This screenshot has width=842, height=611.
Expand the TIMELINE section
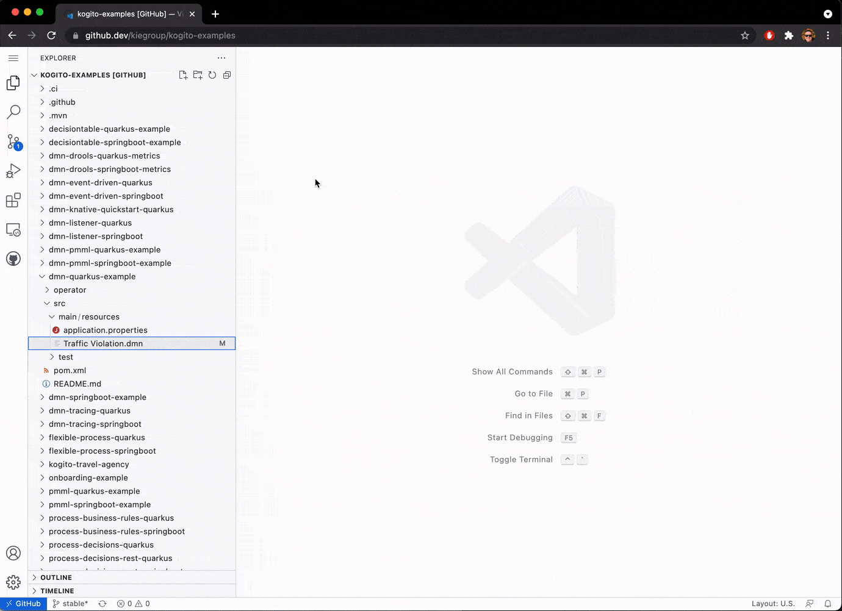57,591
